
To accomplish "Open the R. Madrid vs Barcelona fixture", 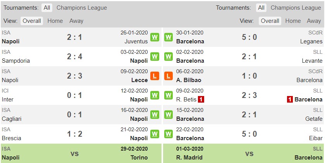I will point(244,153).
